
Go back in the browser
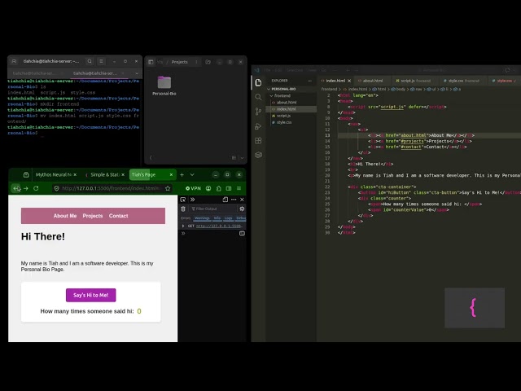[16, 188]
